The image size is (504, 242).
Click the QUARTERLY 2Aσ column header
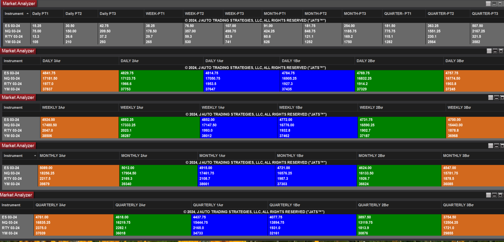(x=152, y=205)
